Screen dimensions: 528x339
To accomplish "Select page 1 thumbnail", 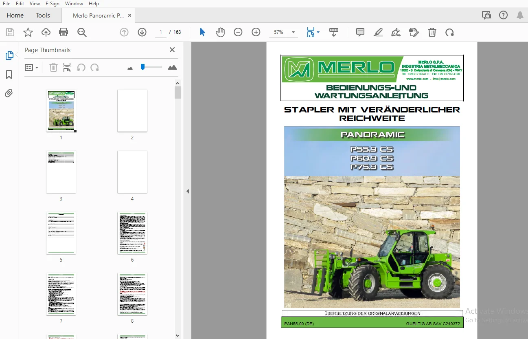I will point(61,110).
